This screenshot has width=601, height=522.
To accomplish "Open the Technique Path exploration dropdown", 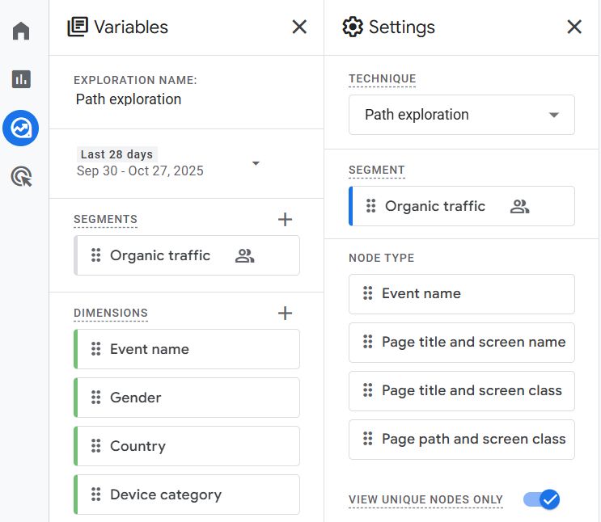I will point(461,115).
